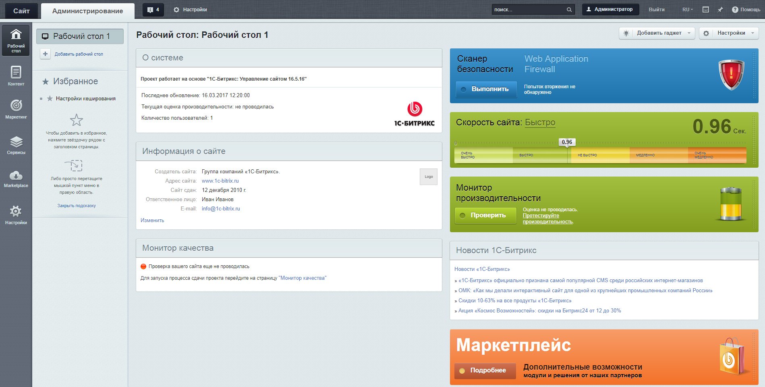Open the Новости «1С-Битрикс» link
This screenshot has height=387, width=765.
point(482,269)
